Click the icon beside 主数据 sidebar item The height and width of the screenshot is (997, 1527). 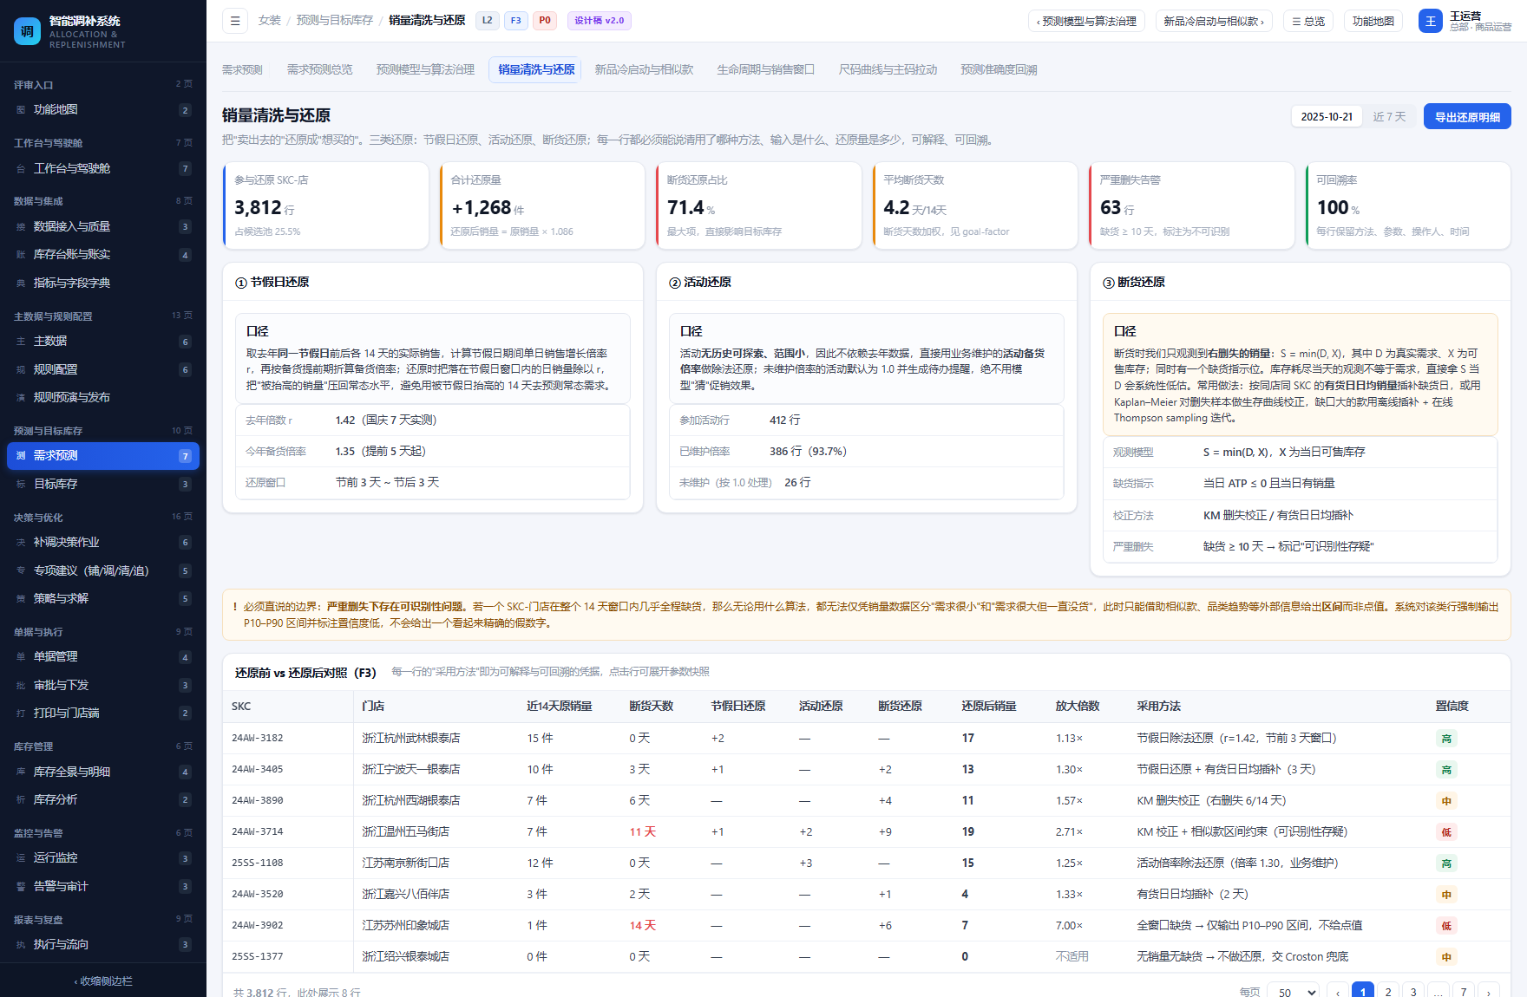[21, 342]
